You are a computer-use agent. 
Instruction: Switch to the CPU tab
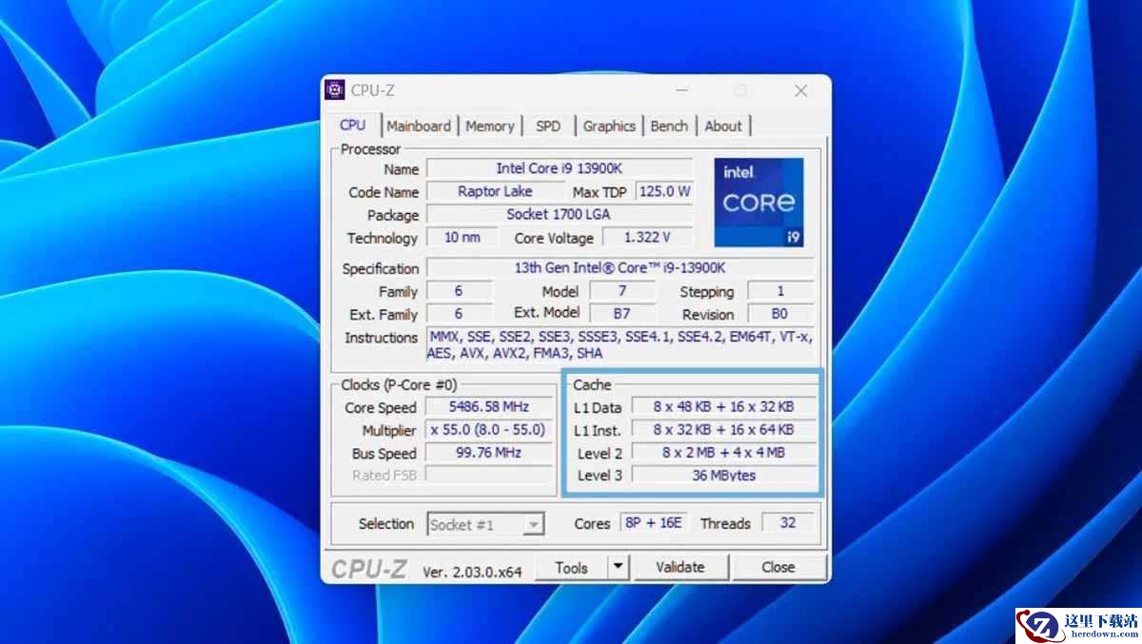click(352, 125)
